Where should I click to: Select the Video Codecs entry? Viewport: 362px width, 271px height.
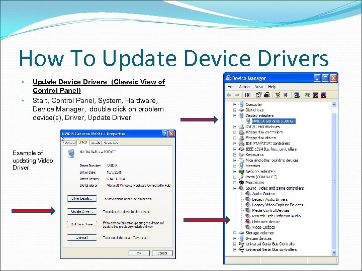(263, 227)
